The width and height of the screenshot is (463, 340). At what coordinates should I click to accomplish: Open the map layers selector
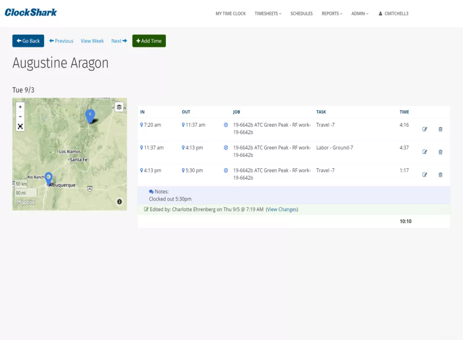pyautogui.click(x=119, y=107)
